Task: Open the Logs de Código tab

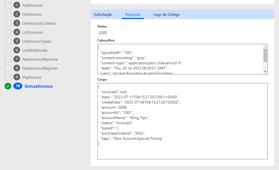Action: click(167, 14)
